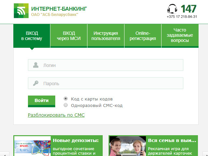Viewport: 208px width, 156px height.
Task: Open the family in car banner thumbnail
Action: tap(128, 146)
